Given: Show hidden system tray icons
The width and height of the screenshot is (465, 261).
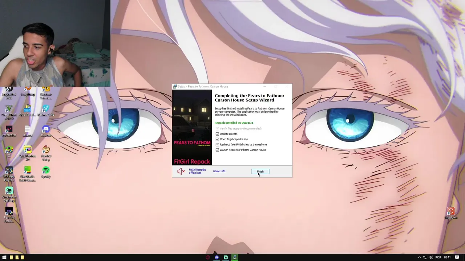Looking at the screenshot, I should (x=419, y=257).
